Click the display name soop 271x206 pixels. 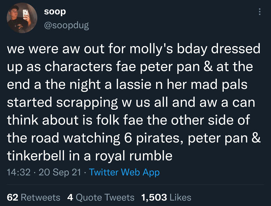click(55, 12)
